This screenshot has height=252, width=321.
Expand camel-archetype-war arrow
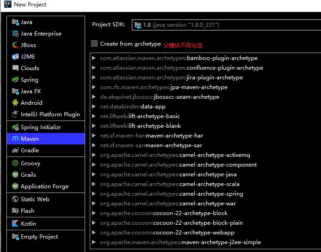coord(94,204)
